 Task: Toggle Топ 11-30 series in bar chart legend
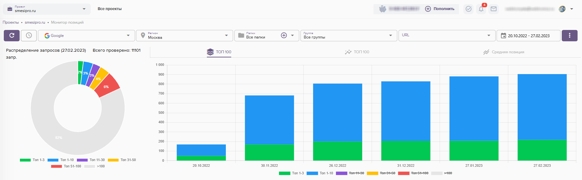tap(350, 173)
